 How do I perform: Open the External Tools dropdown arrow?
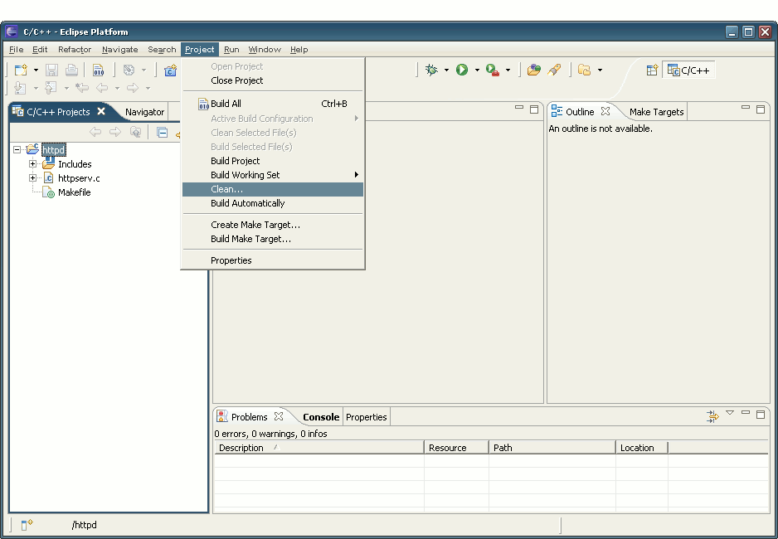(508, 70)
